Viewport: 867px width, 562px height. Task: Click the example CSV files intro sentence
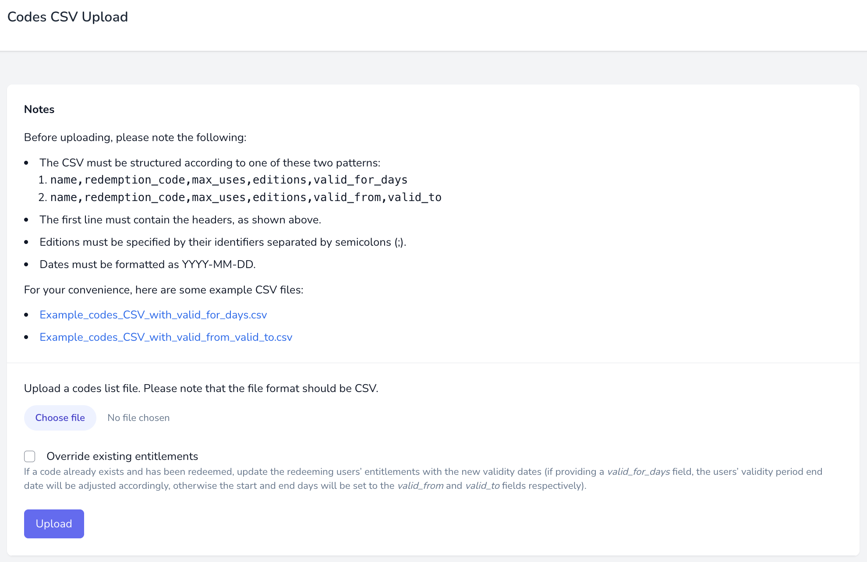click(163, 290)
